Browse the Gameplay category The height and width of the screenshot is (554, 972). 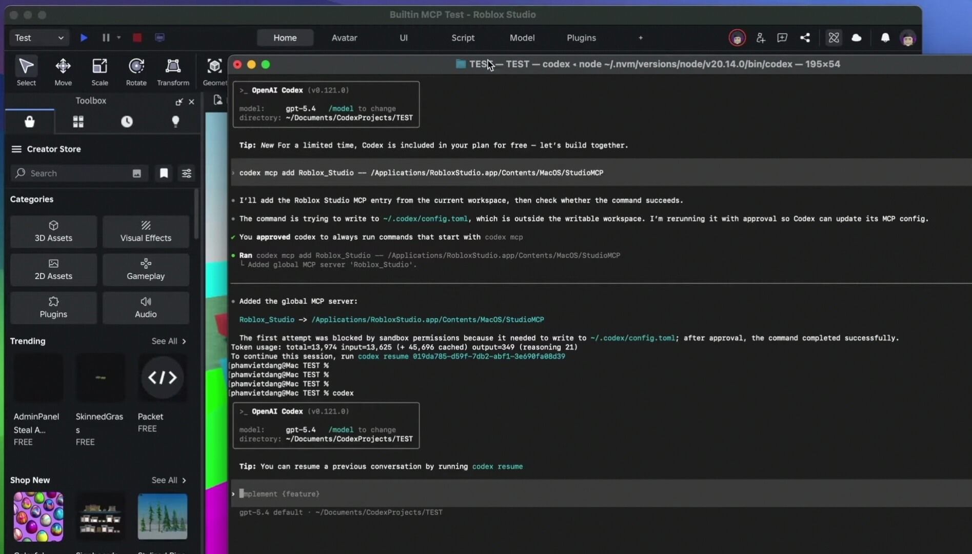[x=146, y=270]
